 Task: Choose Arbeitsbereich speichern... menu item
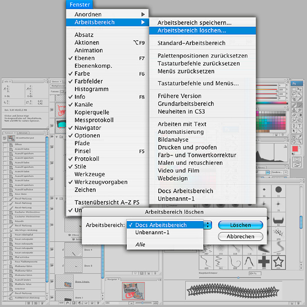(203, 22)
